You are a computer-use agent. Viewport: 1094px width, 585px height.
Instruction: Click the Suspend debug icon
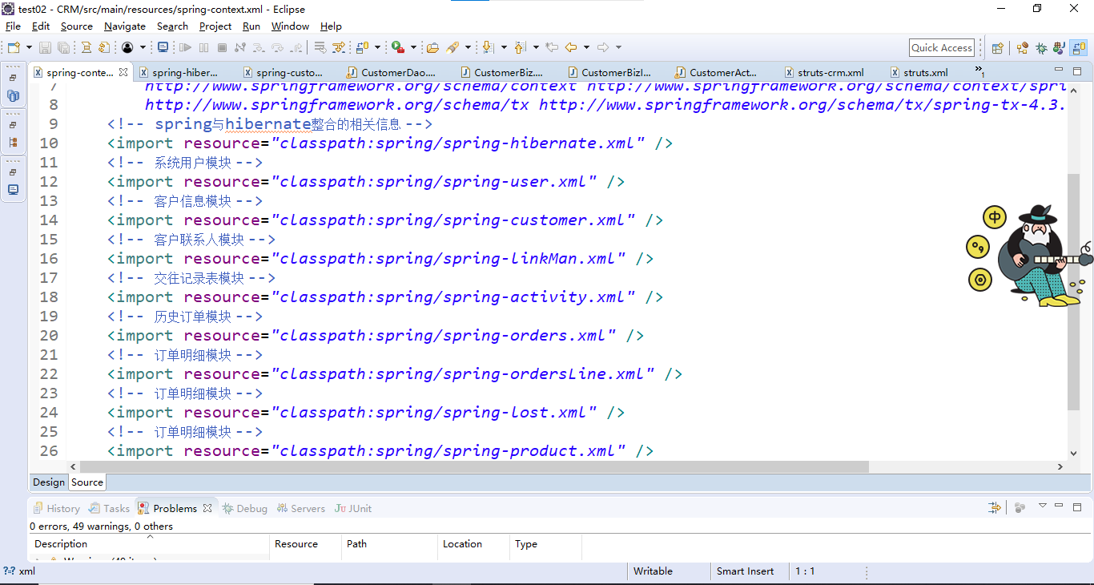(x=203, y=47)
